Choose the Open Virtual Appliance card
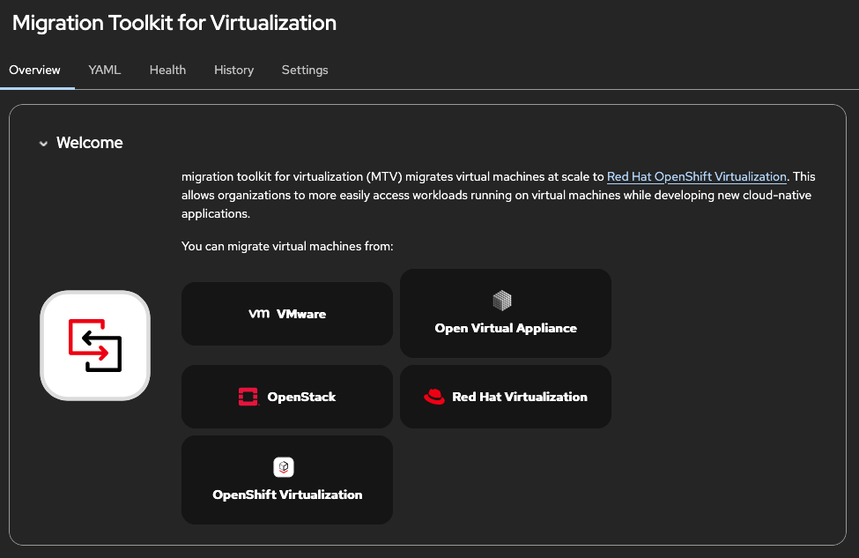 pos(506,314)
